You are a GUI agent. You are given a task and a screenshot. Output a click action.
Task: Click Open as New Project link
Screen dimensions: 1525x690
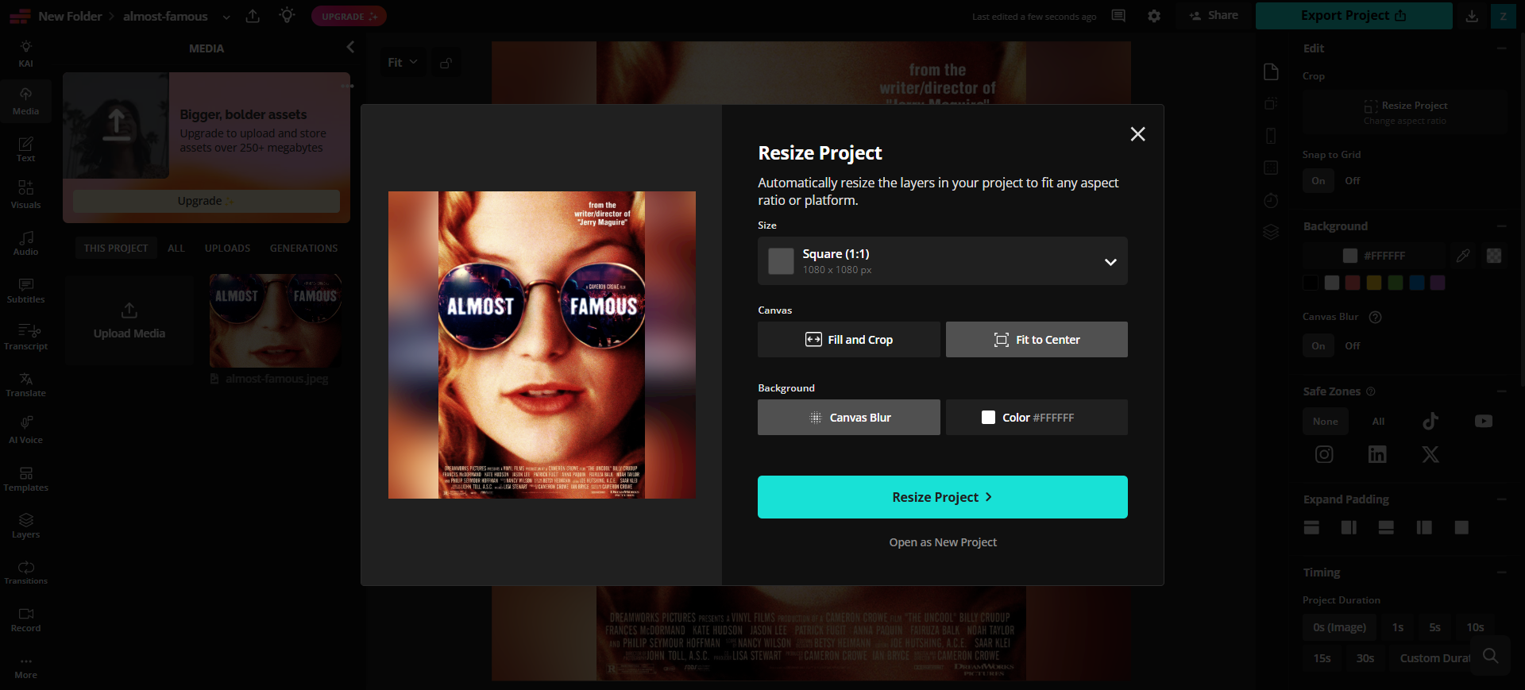tap(943, 542)
